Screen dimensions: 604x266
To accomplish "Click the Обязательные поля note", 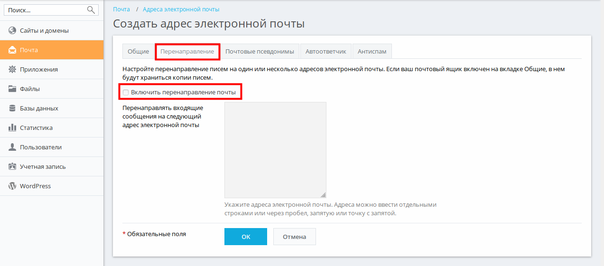I will point(154,234).
